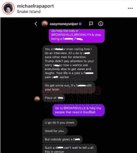Click the verified badge beside easymoneysniper
Image resolution: width=137 pixels, height=153 pixels.
click(80, 24)
